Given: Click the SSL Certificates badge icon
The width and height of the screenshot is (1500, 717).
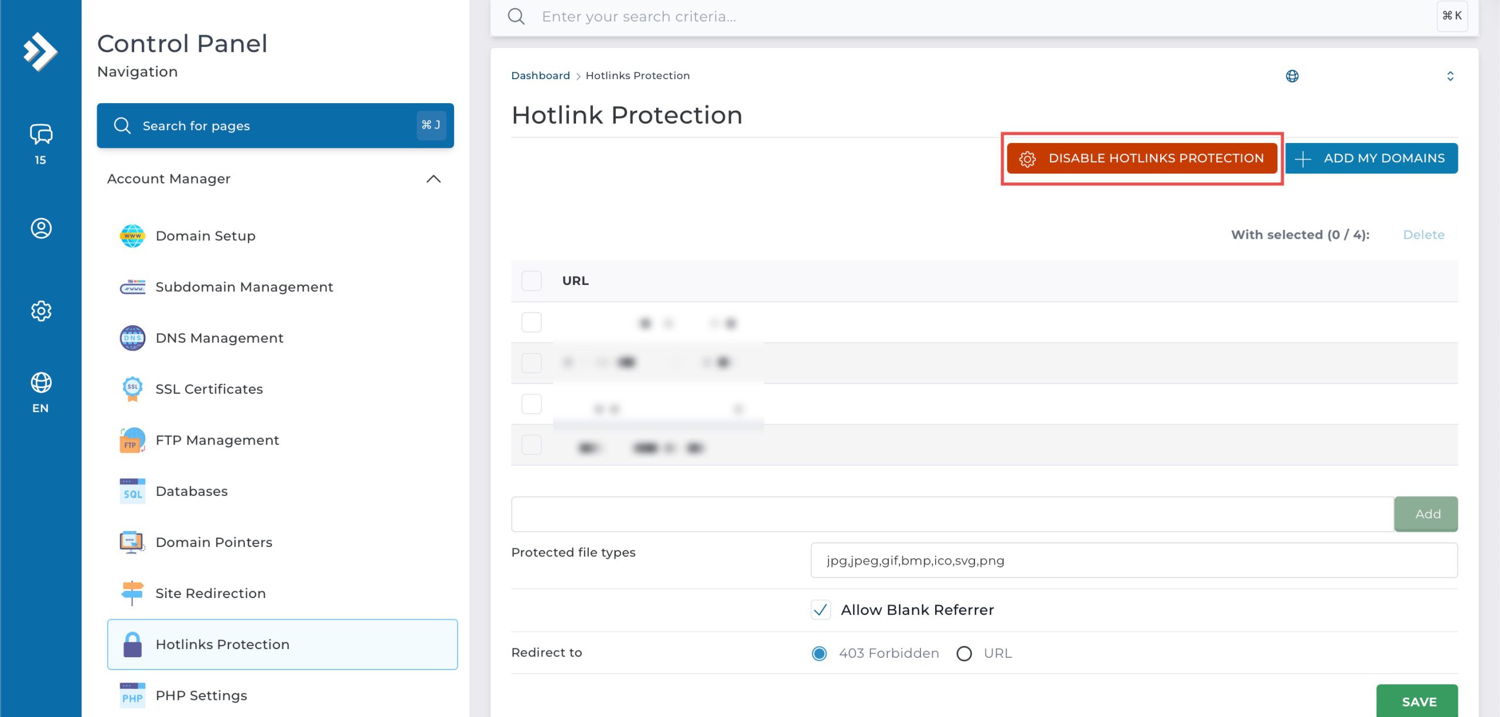Looking at the screenshot, I should point(132,389).
